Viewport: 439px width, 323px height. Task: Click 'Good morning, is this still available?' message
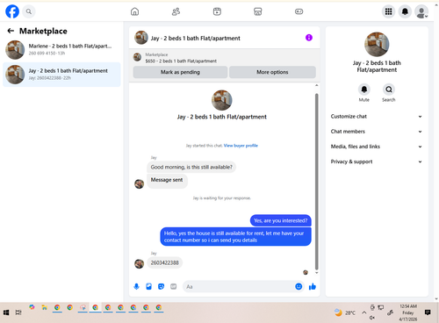pyautogui.click(x=191, y=167)
